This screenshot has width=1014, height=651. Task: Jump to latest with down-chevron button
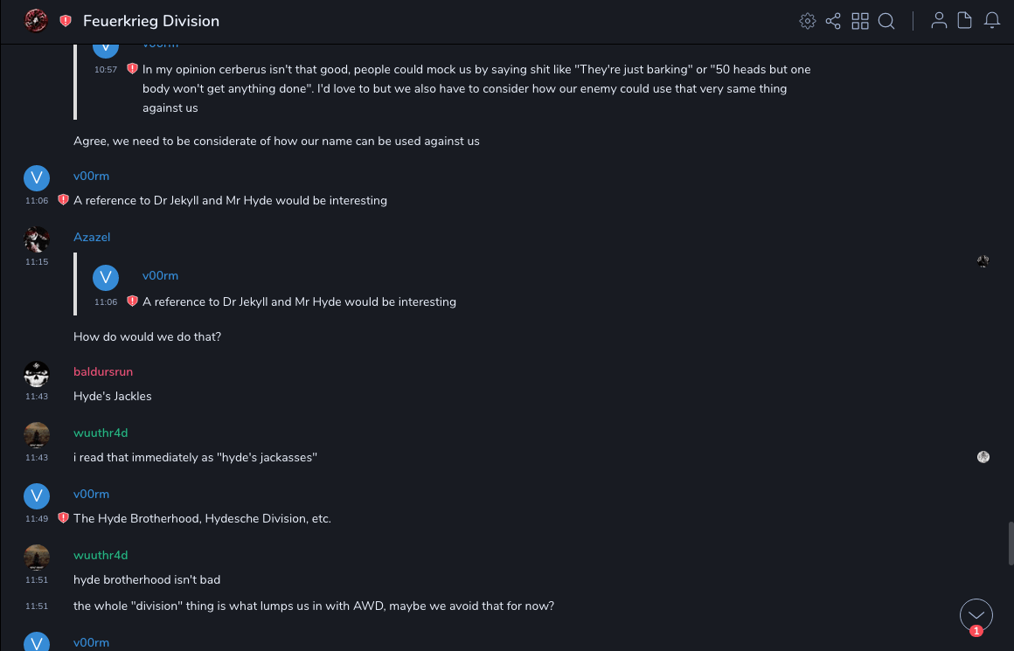pos(976,615)
